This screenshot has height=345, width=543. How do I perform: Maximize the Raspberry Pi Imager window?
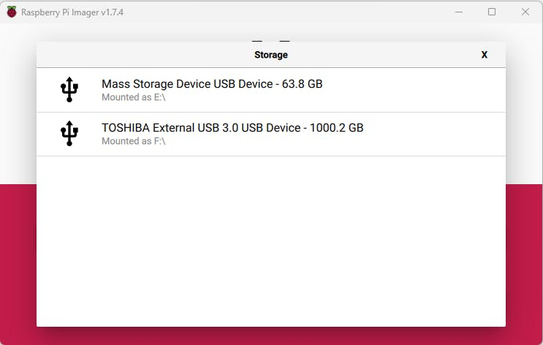click(x=492, y=12)
